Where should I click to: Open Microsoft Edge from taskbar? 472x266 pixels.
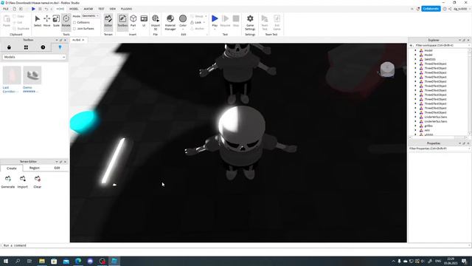(x=78, y=261)
